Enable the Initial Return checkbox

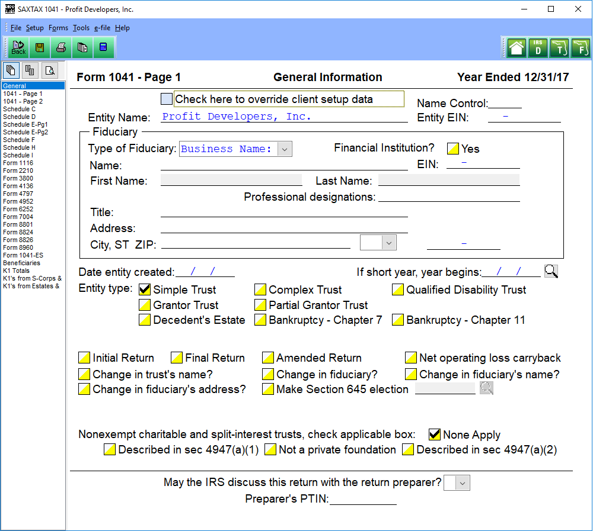[84, 358]
